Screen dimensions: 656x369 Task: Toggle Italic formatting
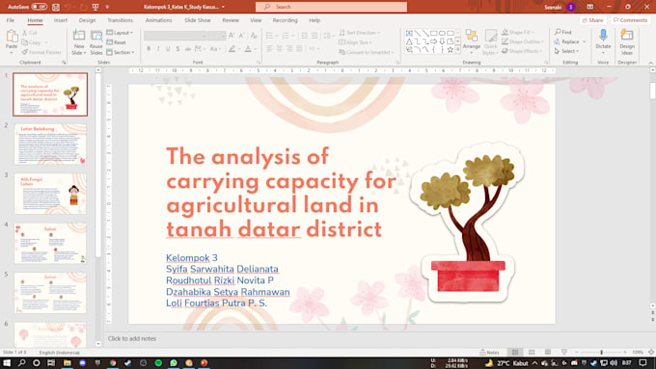[x=158, y=49]
